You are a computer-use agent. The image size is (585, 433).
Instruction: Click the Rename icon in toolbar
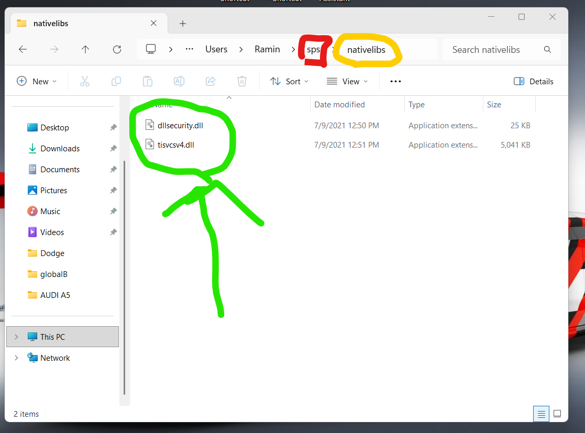[x=179, y=81]
